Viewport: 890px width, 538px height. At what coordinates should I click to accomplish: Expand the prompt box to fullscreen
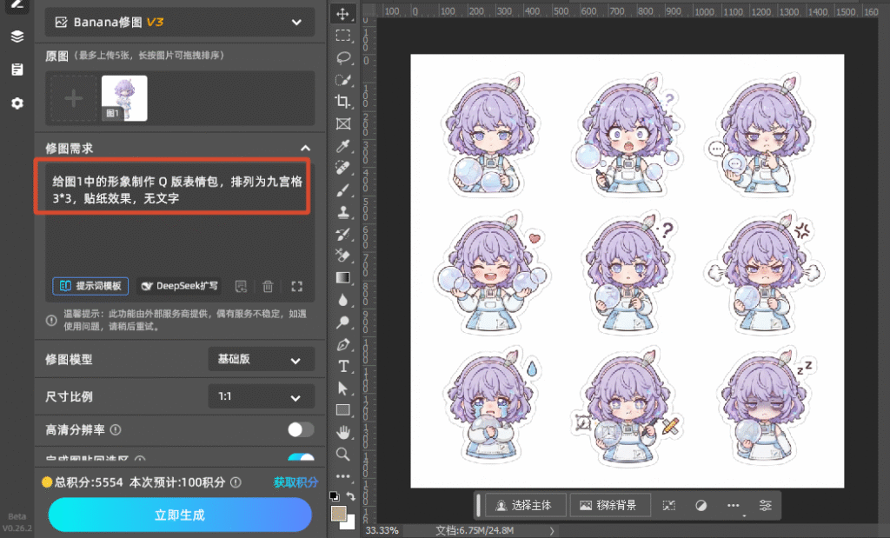coord(297,287)
